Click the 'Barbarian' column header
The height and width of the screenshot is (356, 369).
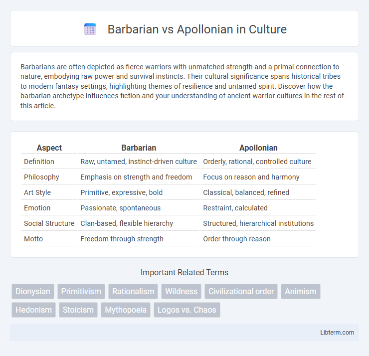point(139,148)
